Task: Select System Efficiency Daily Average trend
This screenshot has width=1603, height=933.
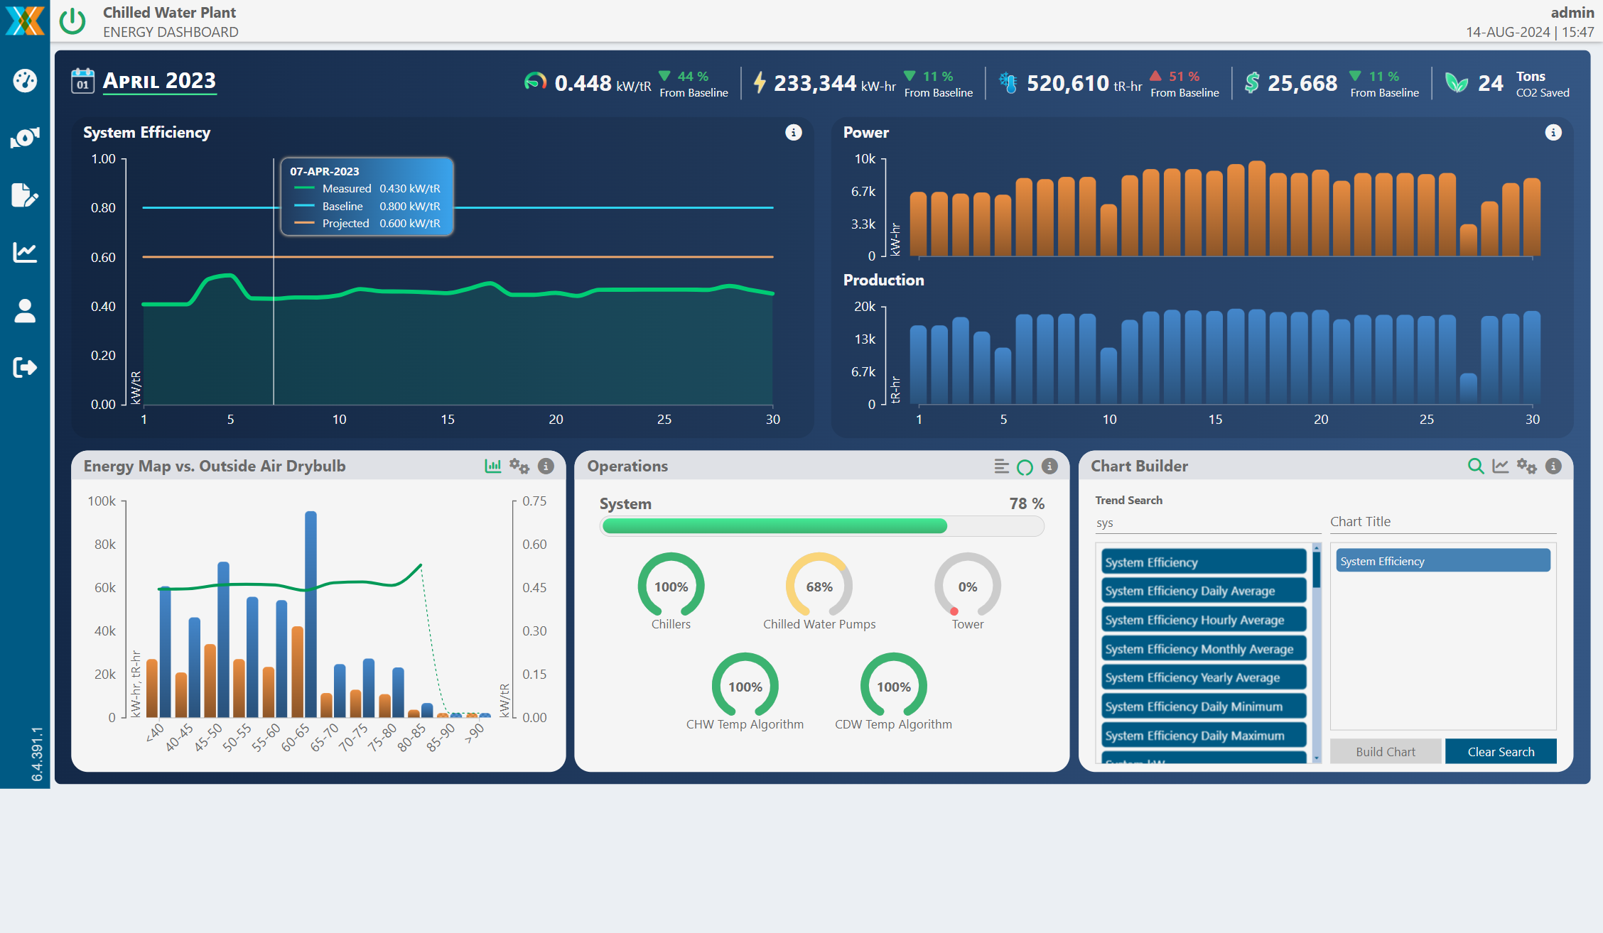Action: coord(1203,591)
